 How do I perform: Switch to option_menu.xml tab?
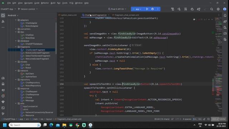coord(68,15)
